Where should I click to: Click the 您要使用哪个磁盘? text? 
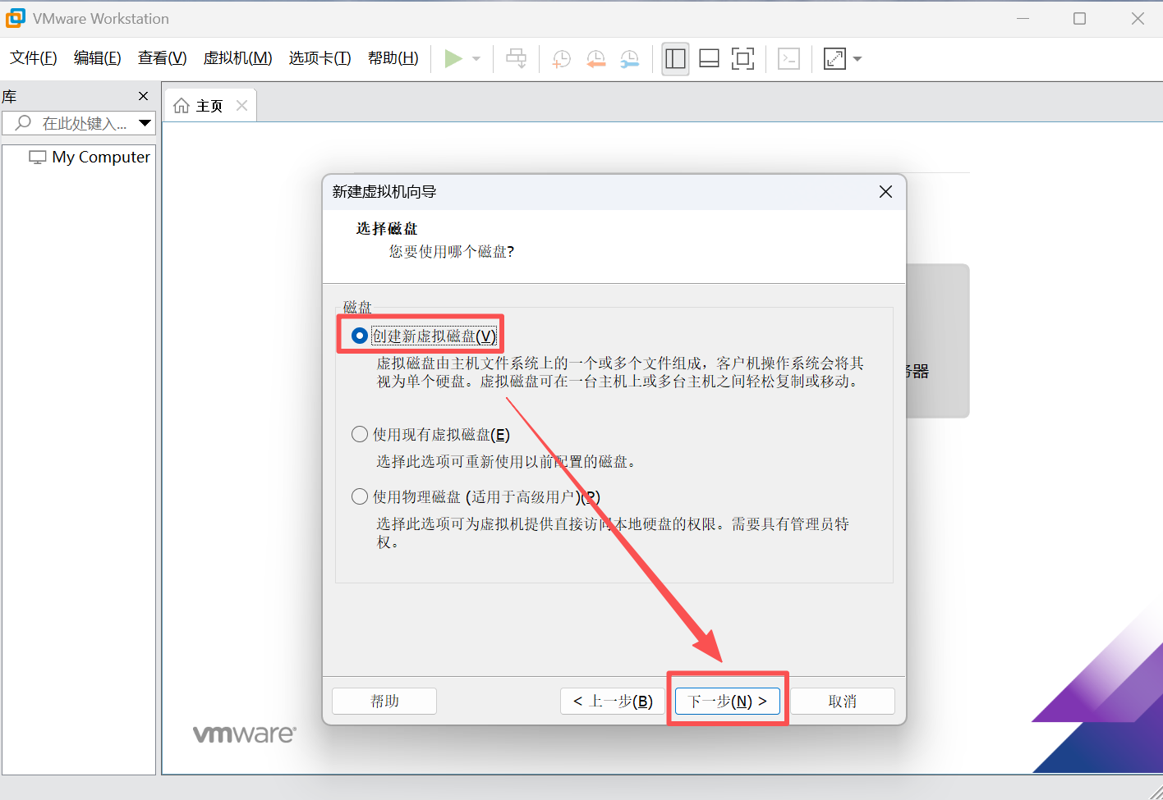452,251
